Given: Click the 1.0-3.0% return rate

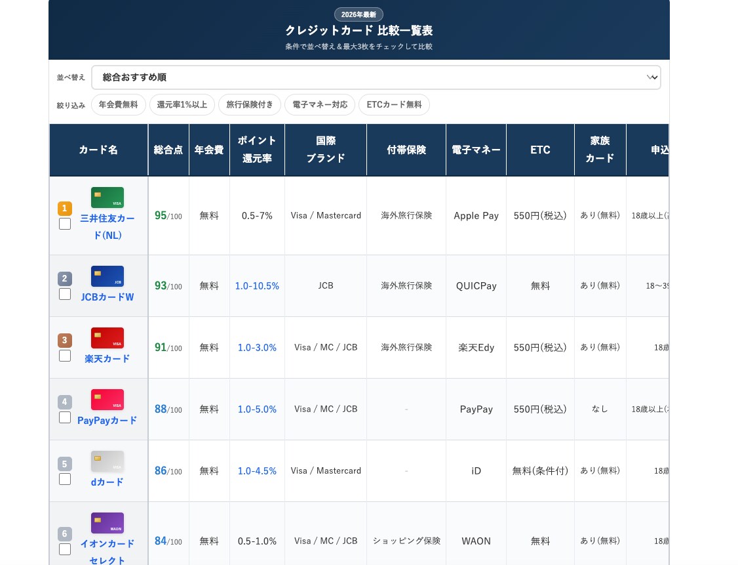Looking at the screenshot, I should (x=257, y=348).
